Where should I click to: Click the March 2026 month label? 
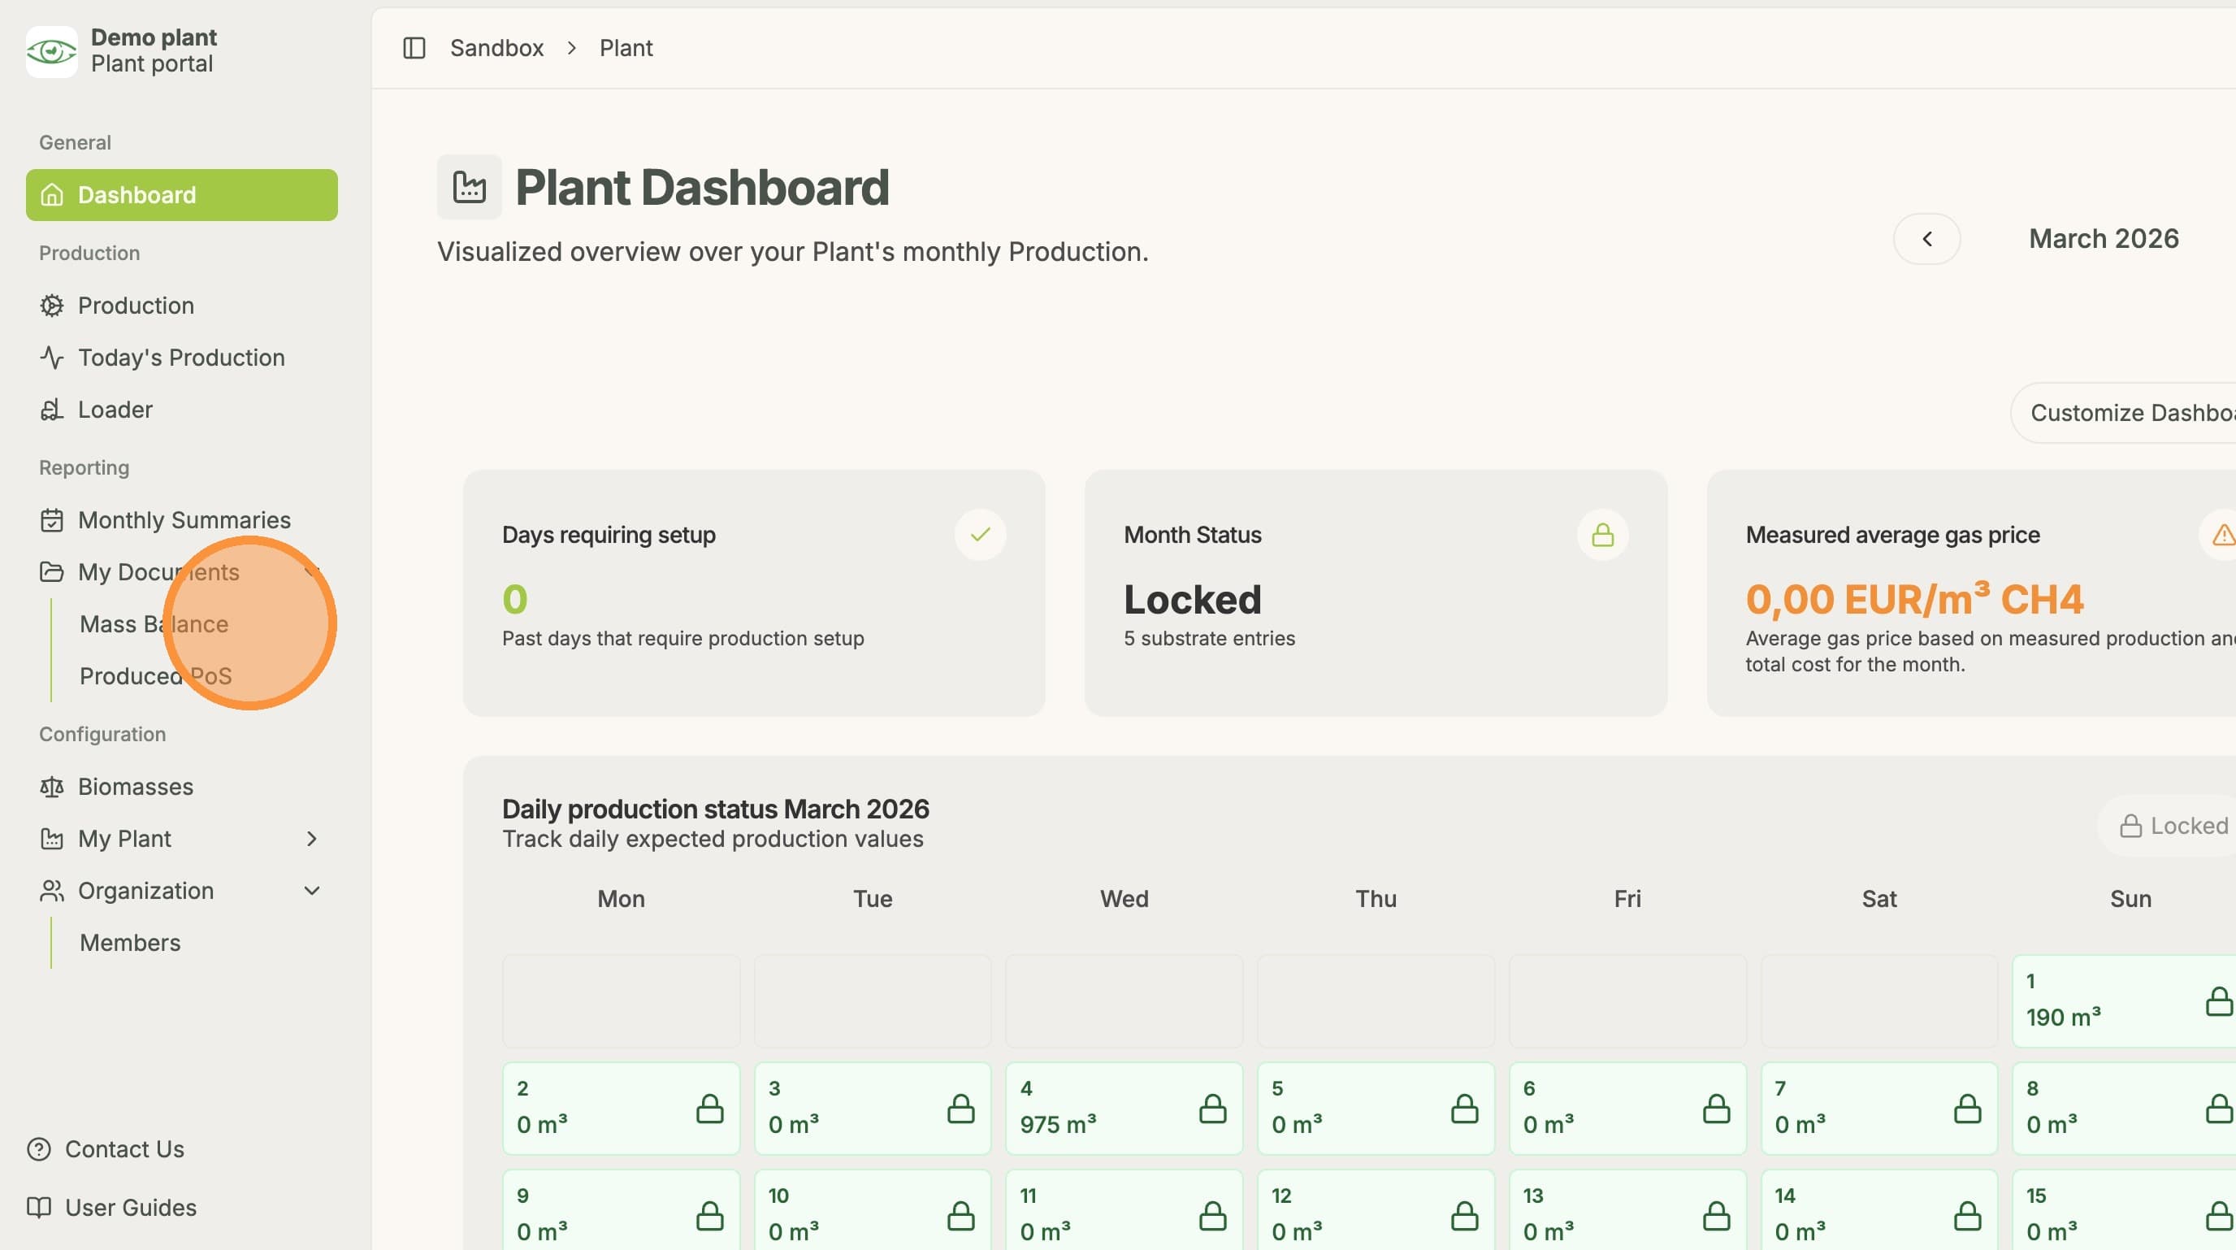pyautogui.click(x=2104, y=239)
